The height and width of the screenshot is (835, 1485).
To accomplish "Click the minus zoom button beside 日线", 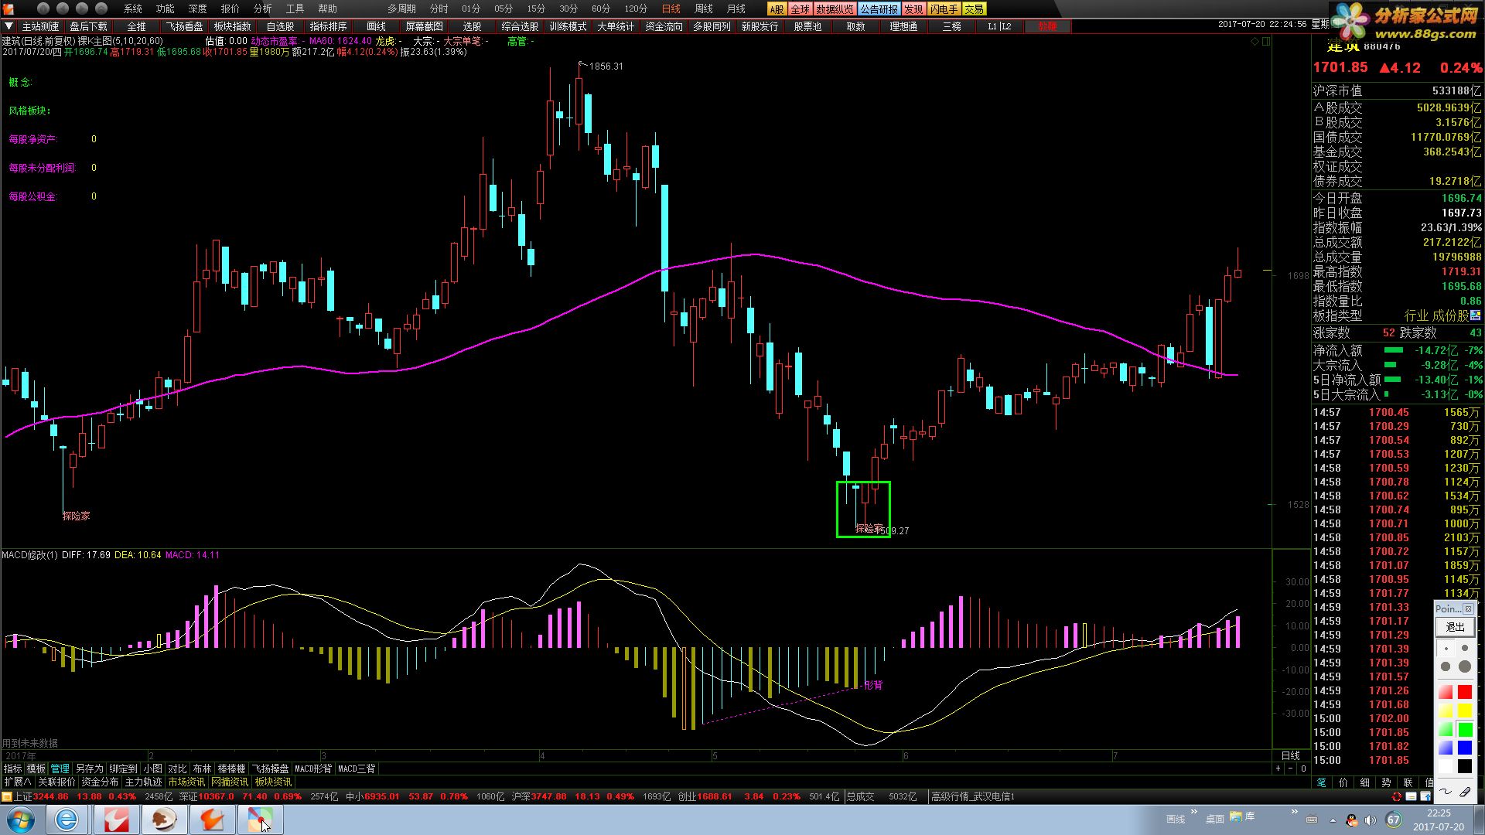I will pos(1291,769).
